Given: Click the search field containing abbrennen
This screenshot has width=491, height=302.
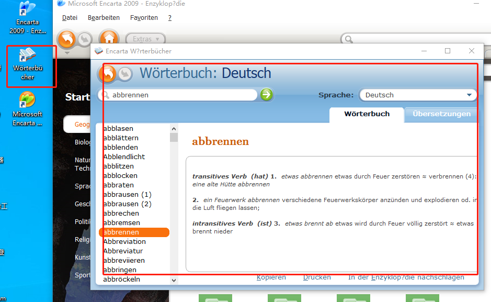Looking at the screenshot, I should [x=177, y=95].
